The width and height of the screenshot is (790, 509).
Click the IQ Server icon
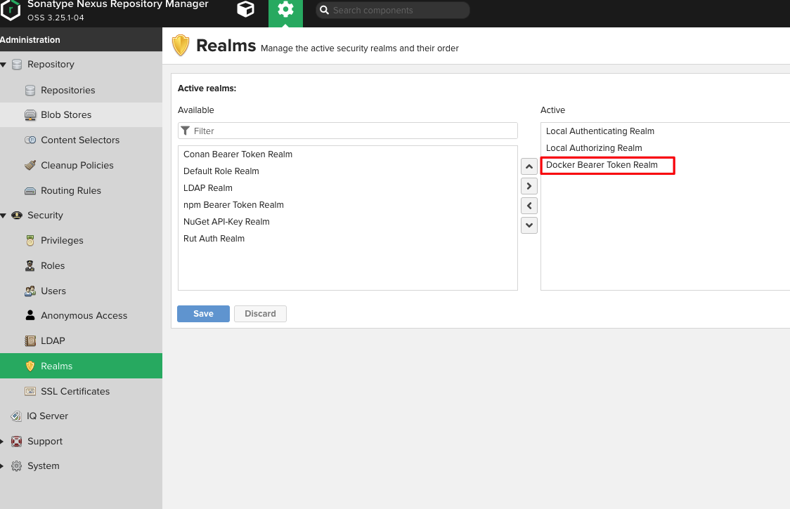coord(16,416)
